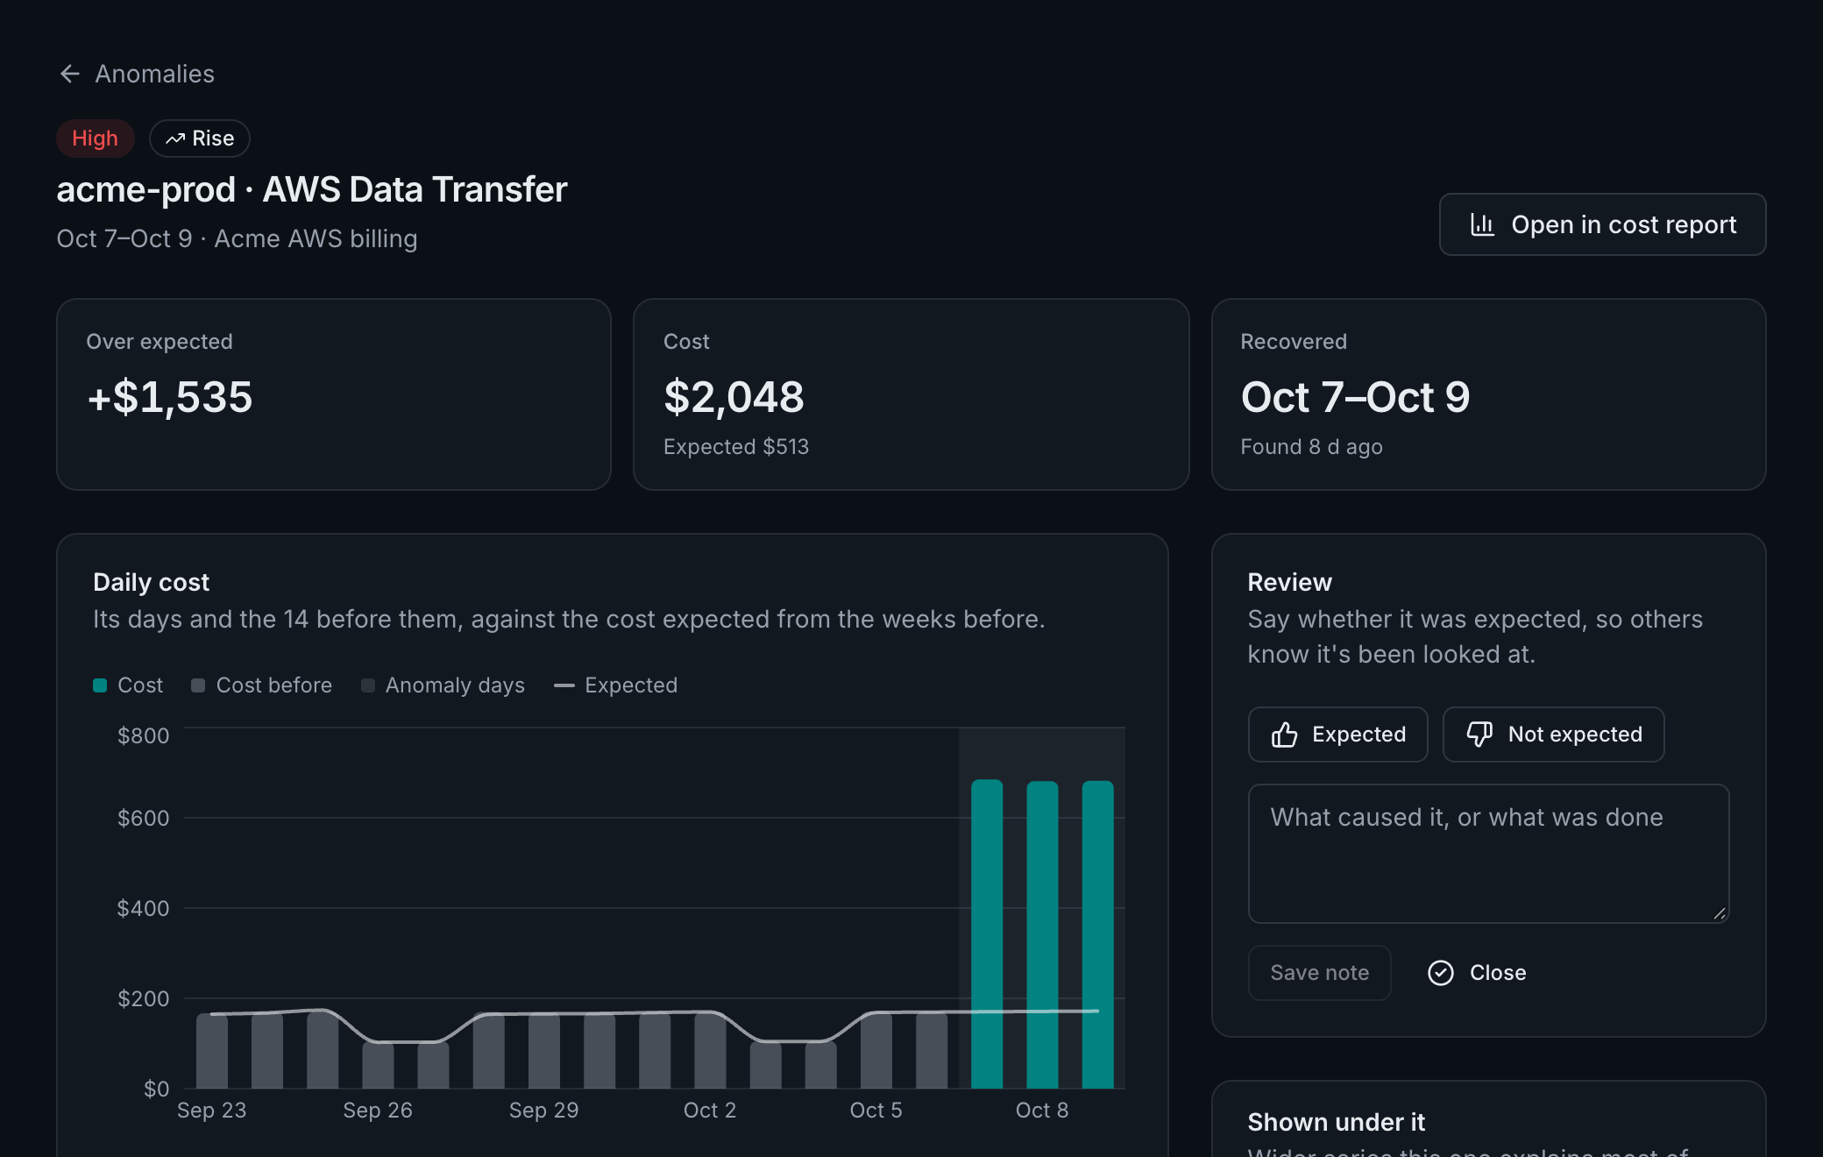
Task: Click the check circle icon beside Close
Action: pyautogui.click(x=1440, y=973)
